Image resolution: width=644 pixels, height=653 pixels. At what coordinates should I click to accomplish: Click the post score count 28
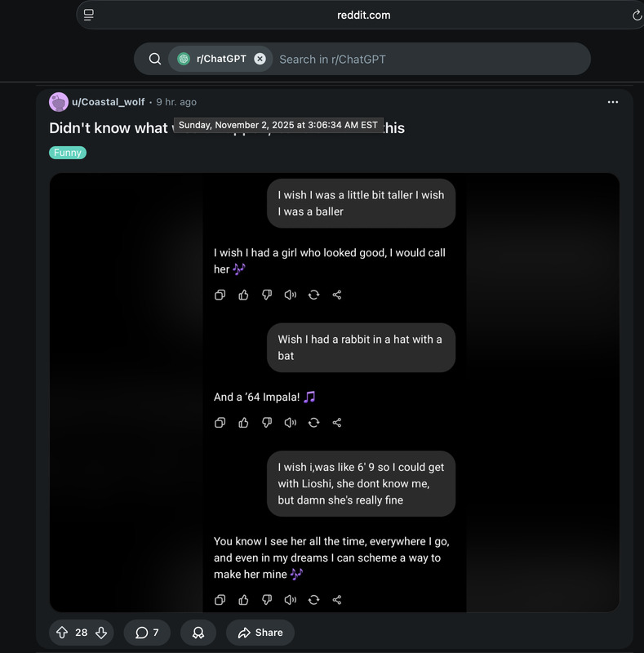click(82, 633)
